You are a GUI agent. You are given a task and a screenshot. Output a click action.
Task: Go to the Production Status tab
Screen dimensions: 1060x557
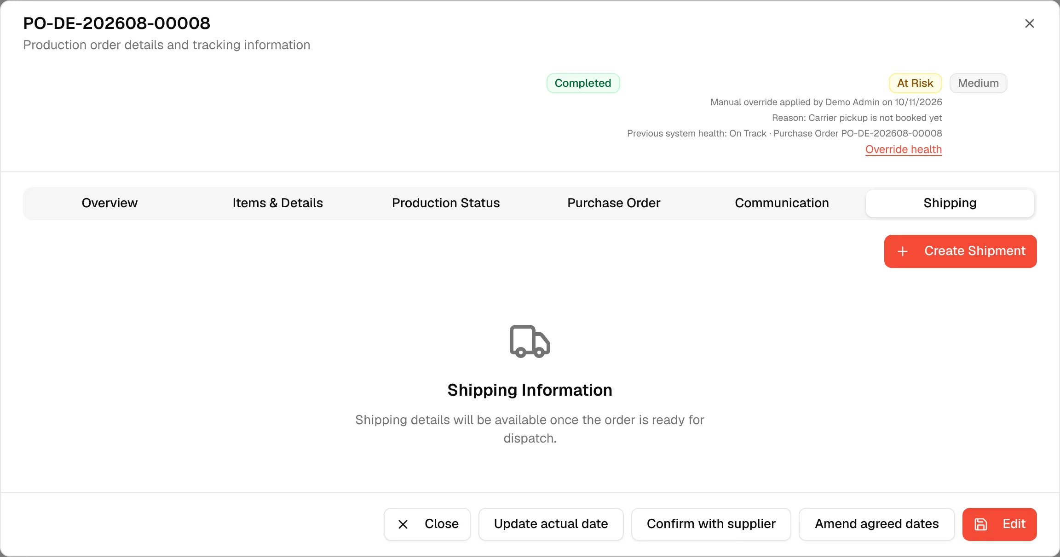[x=446, y=203]
